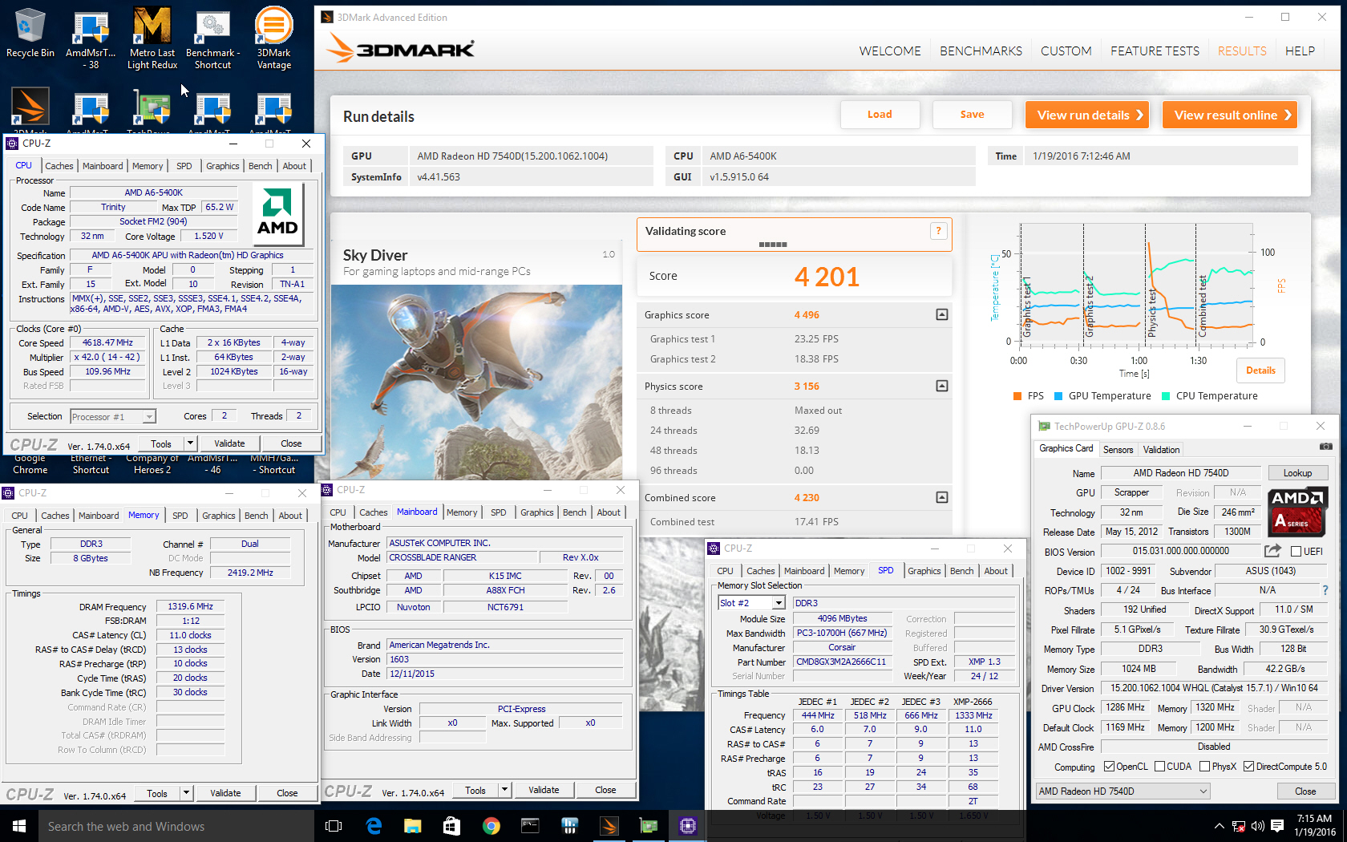1347x842 pixels.
Task: Select SPD tab in Mainboard CPU-Z window
Action: [498, 512]
